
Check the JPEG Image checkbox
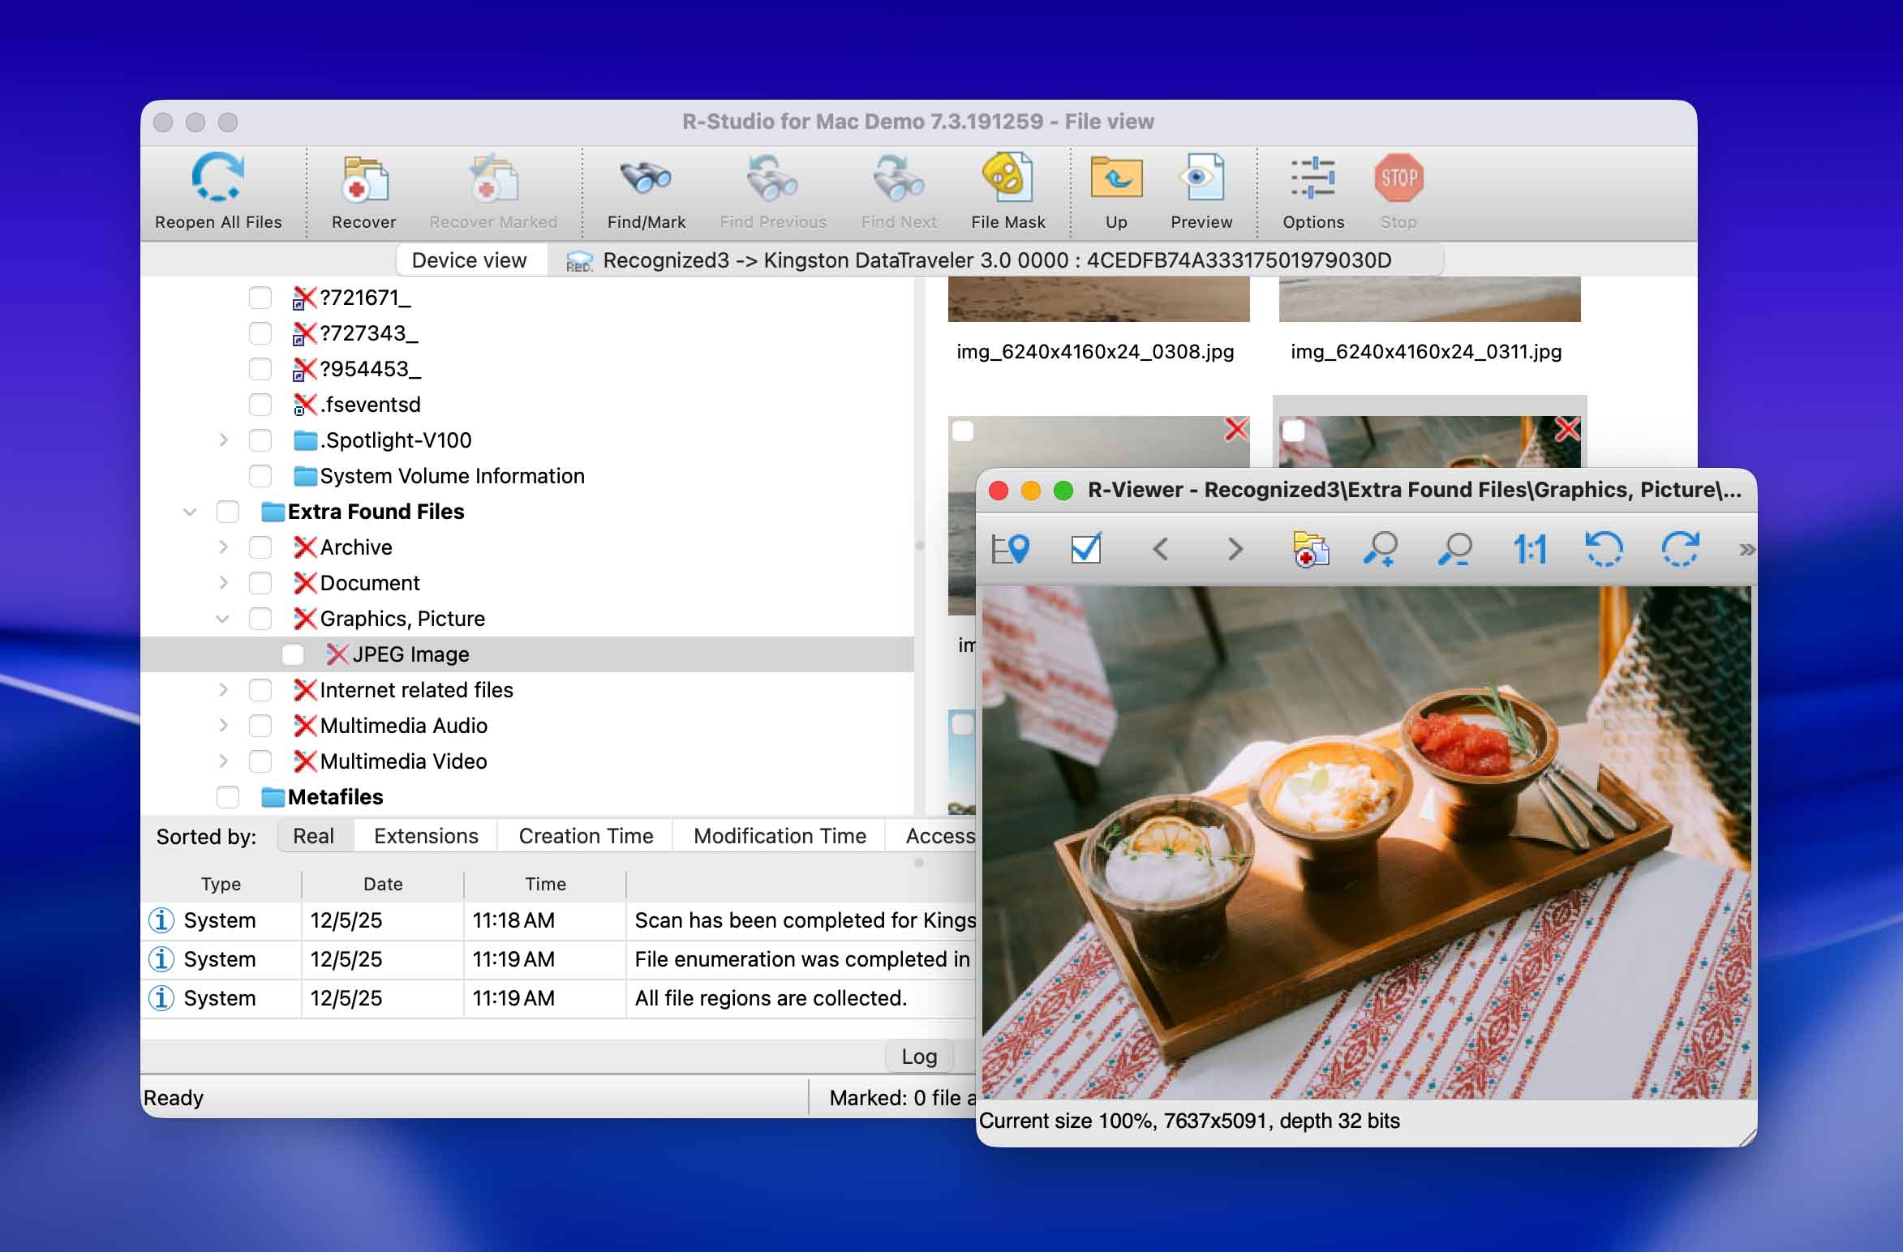tap(292, 654)
